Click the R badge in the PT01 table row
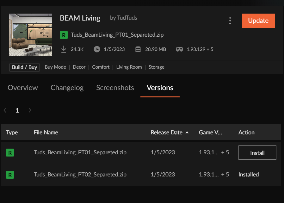Image resolution: width=284 pixels, height=203 pixels. coord(10,153)
